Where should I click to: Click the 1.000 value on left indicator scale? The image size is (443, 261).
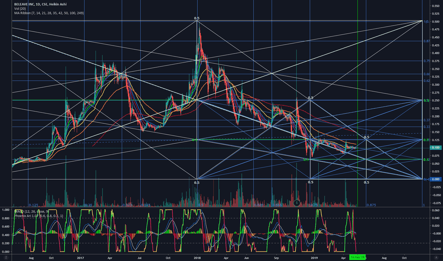pyautogui.click(x=6, y=210)
